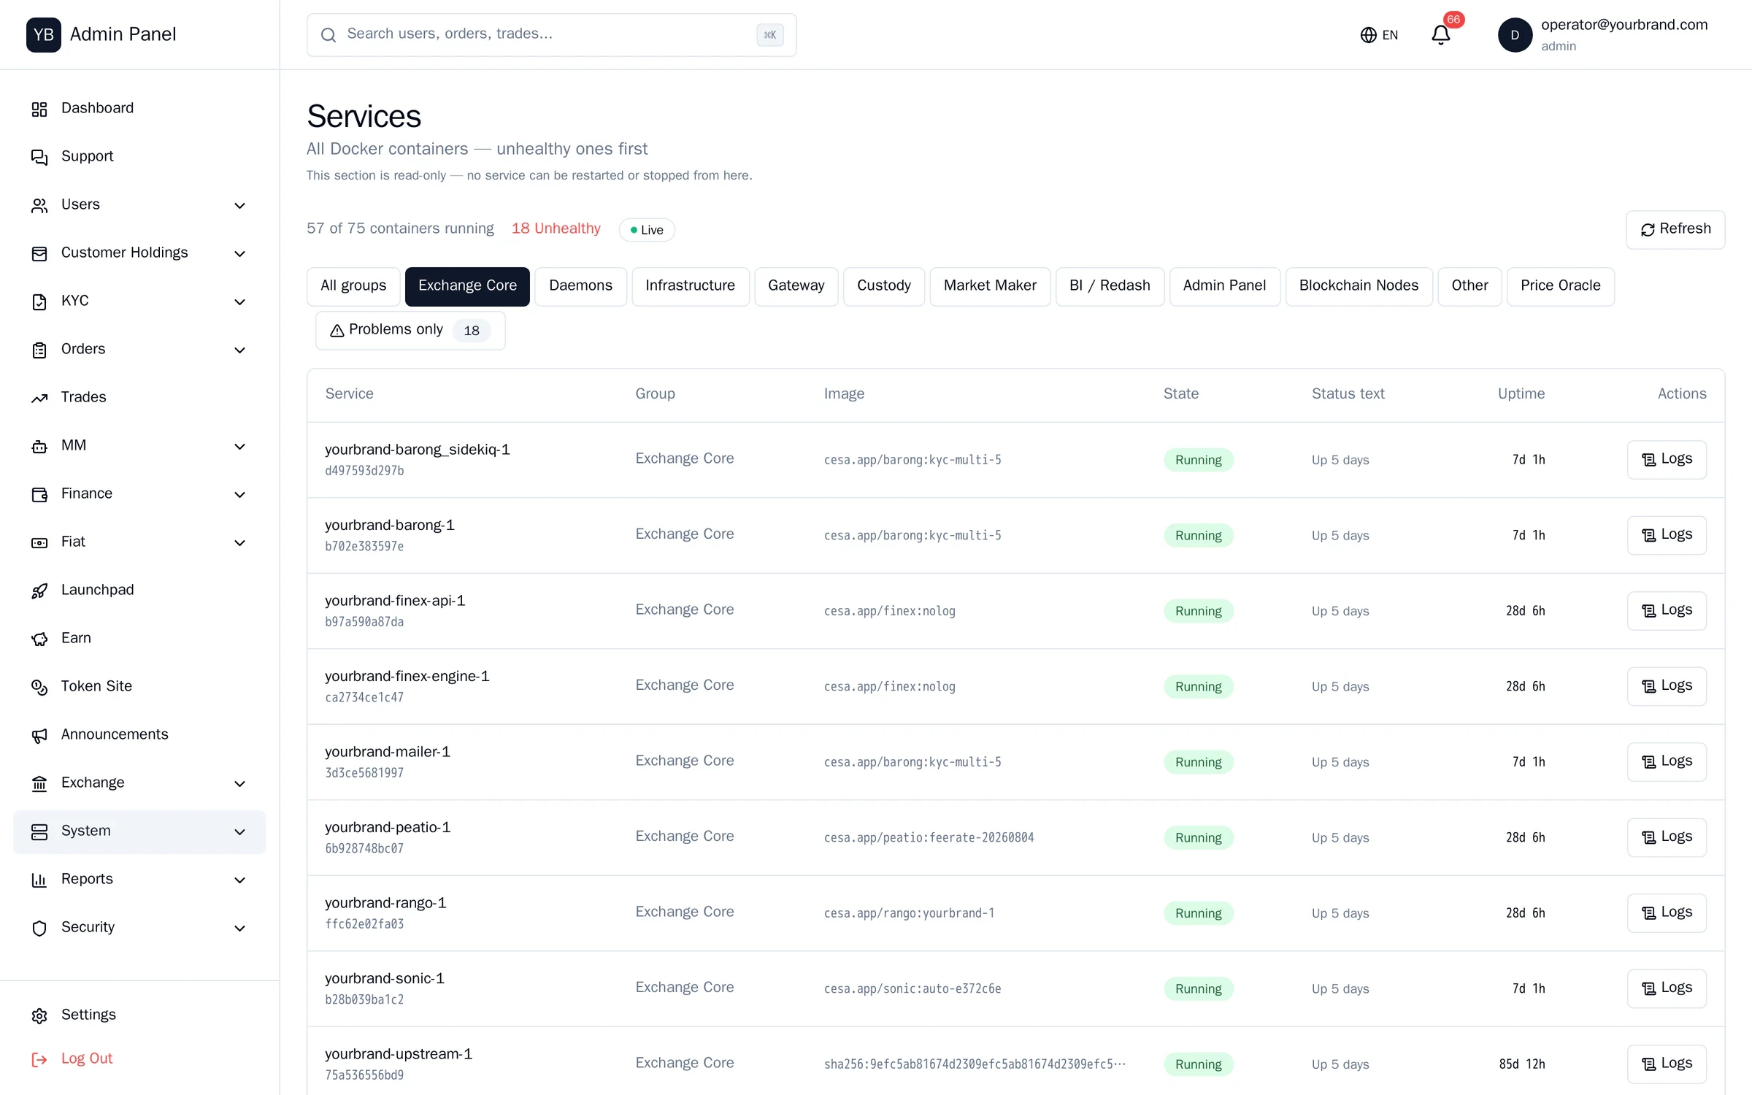The width and height of the screenshot is (1752, 1095).
Task: Open Logs for yourbrand-sonic-1
Action: pos(1667,988)
